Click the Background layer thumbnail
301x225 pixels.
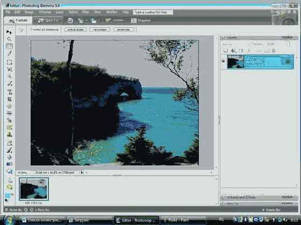[235, 62]
